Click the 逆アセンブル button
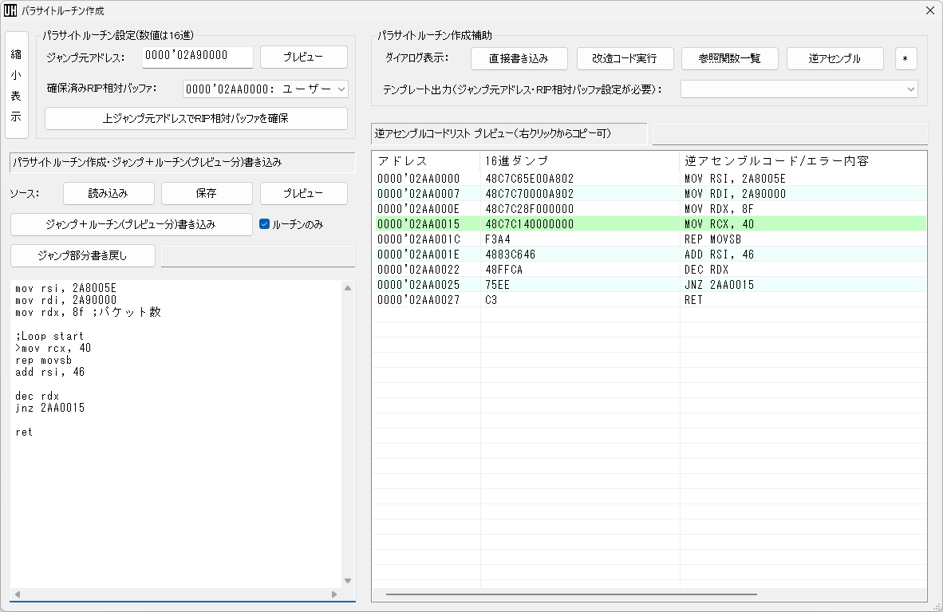The image size is (943, 612). pos(834,58)
